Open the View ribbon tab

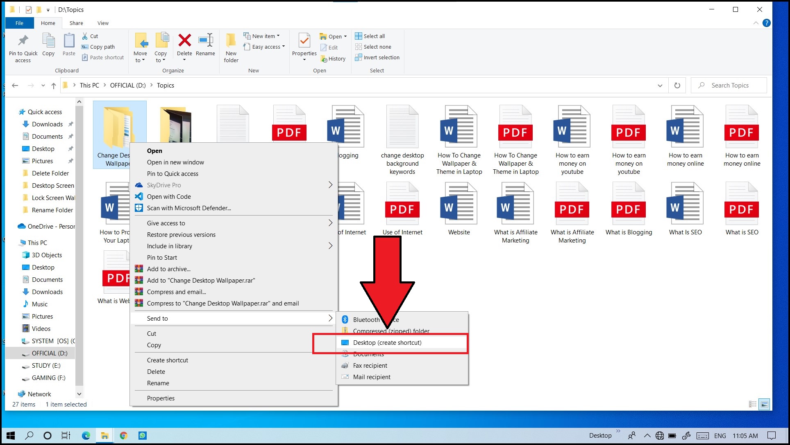[x=103, y=23]
